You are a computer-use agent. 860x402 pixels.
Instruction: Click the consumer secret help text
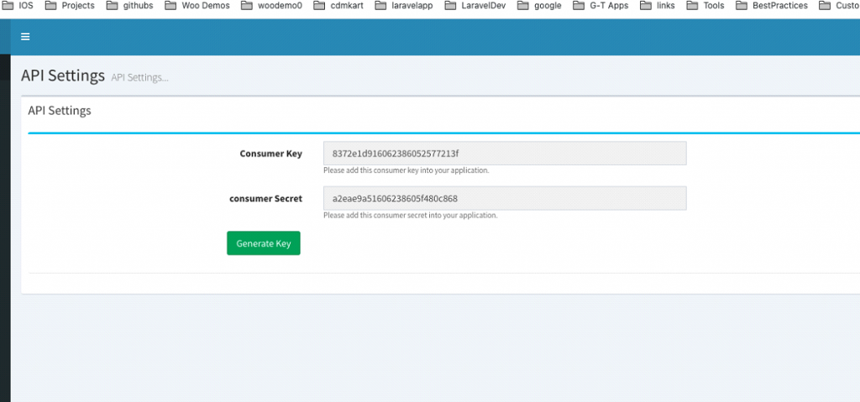point(410,216)
